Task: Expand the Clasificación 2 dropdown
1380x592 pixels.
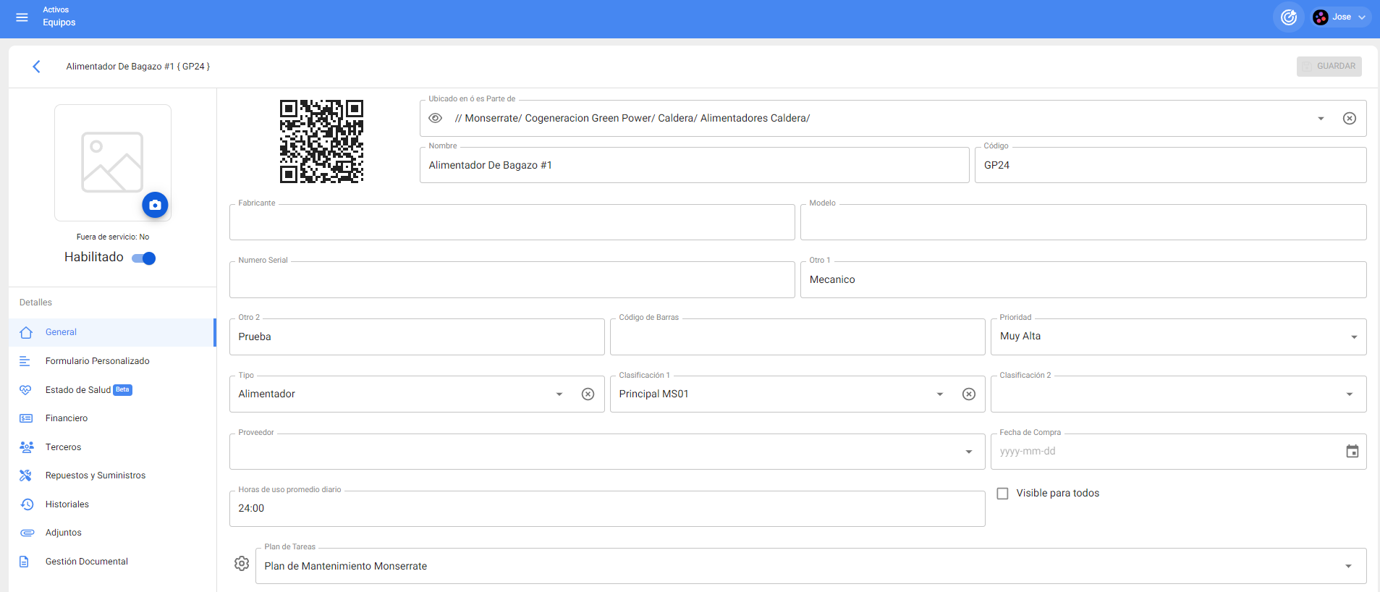Action: (1349, 394)
